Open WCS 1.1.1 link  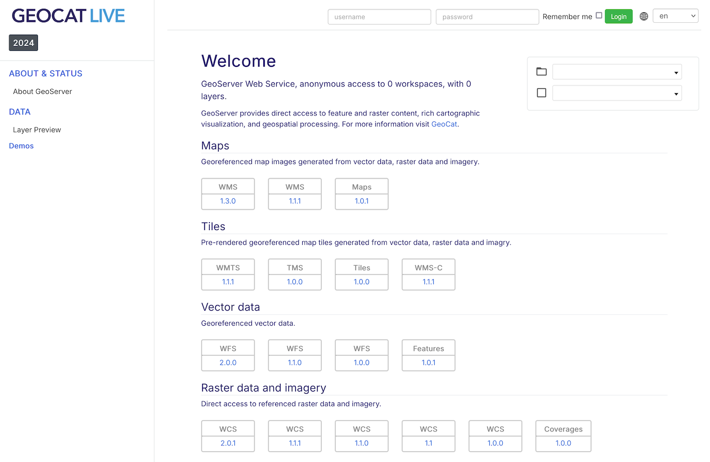click(x=295, y=443)
